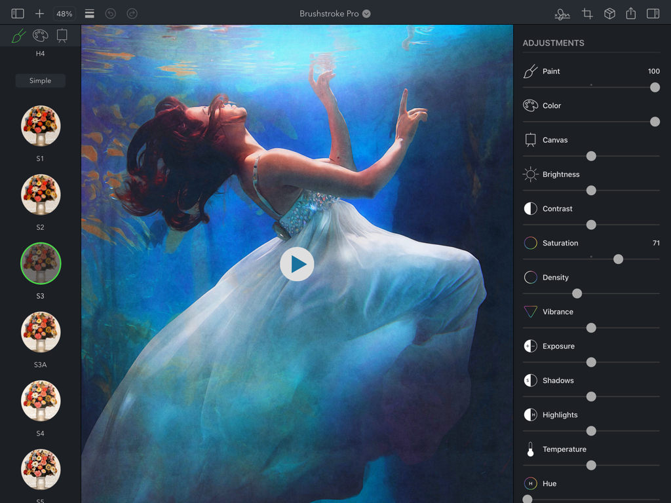The height and width of the screenshot is (503, 671).
Task: Select the Paint brush tab icon
Action: click(18, 35)
